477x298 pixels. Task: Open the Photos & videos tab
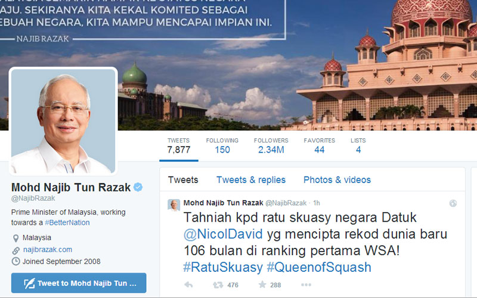[337, 180]
